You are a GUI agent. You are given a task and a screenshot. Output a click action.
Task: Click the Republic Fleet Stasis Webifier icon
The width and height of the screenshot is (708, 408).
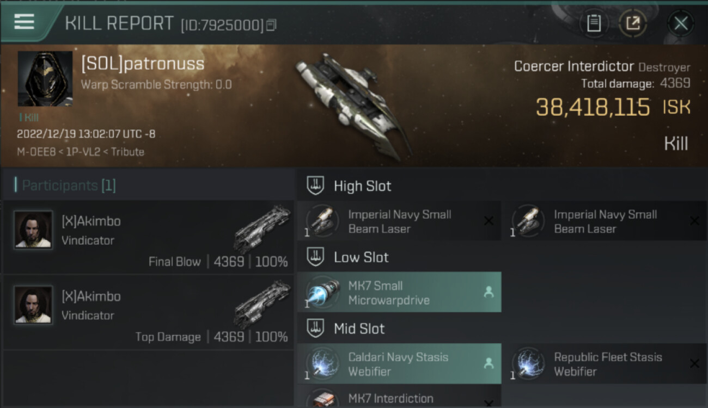point(528,364)
